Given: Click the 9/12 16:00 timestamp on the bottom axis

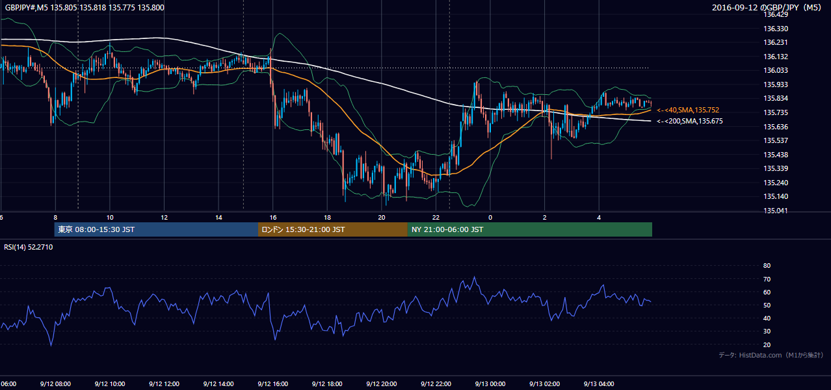Looking at the screenshot, I should (272, 383).
